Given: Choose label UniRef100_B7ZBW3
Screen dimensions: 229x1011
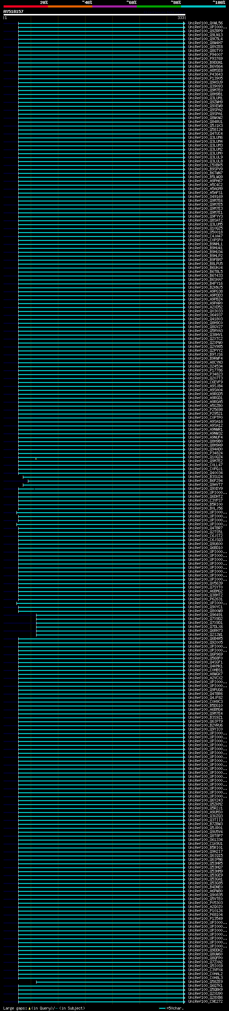Looking at the screenshot, I should coord(205,824).
